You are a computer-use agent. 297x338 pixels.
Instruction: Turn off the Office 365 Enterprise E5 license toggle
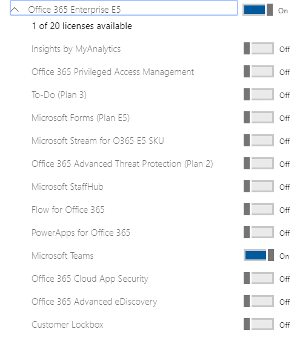(258, 10)
